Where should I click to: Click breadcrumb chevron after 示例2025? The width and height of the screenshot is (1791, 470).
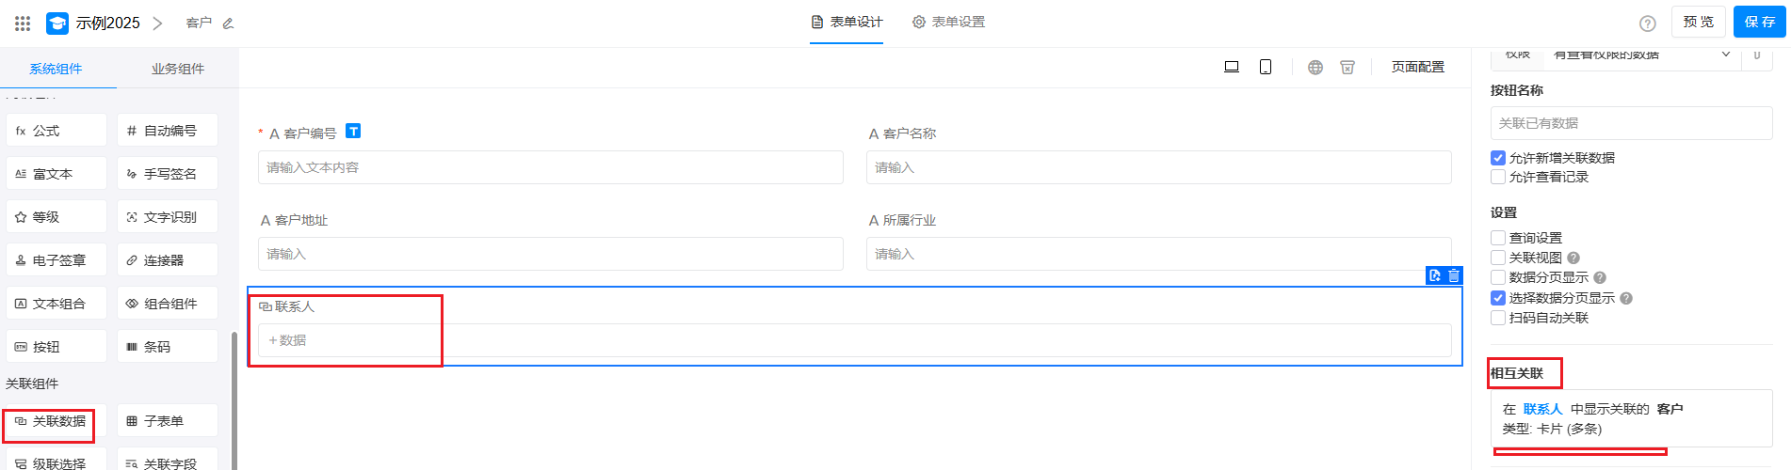point(157,23)
